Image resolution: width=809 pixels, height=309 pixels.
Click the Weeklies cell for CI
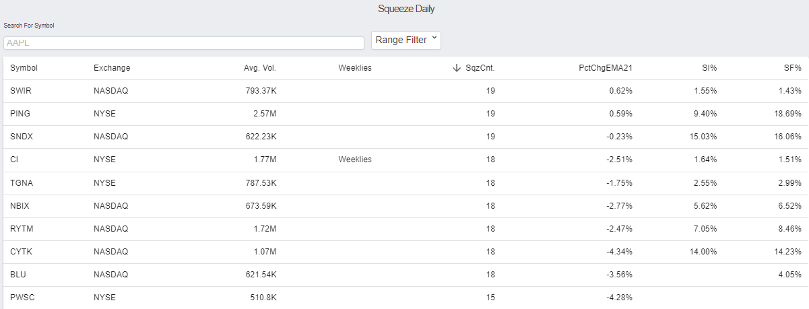(x=355, y=160)
